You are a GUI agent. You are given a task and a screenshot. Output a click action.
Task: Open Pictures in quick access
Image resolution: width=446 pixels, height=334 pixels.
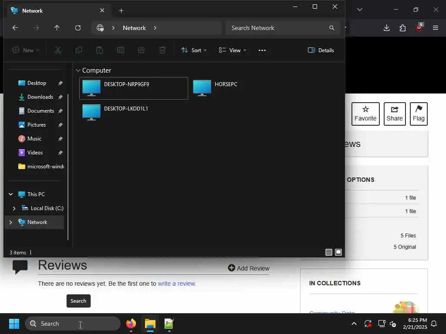tap(37, 125)
